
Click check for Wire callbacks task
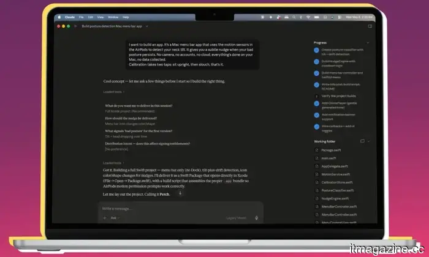pyautogui.click(x=317, y=127)
